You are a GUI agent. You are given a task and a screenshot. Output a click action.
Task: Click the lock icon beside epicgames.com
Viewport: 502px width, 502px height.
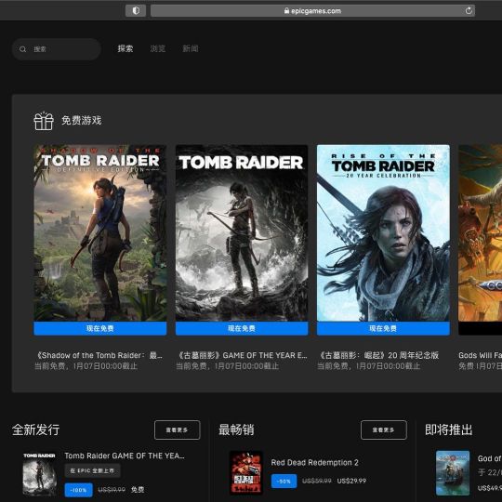[286, 11]
